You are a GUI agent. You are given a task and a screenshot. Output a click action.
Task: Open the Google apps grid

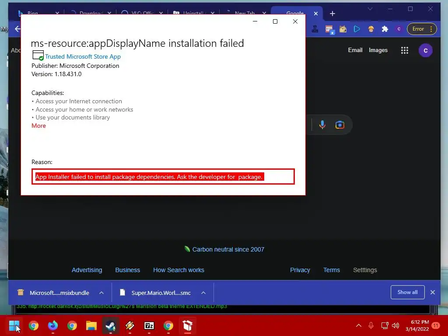pos(405,50)
